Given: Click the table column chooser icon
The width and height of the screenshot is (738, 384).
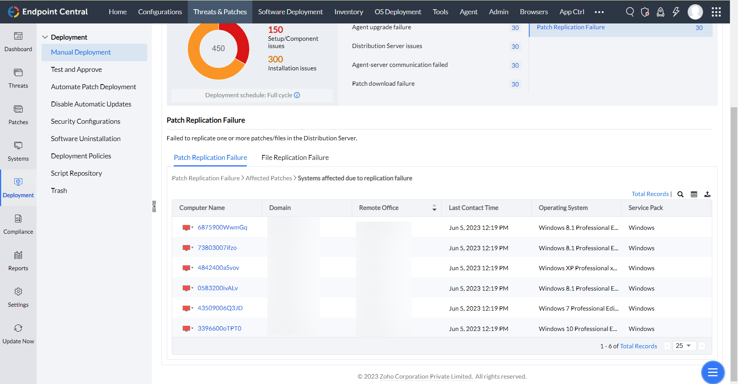Looking at the screenshot, I should 694,194.
